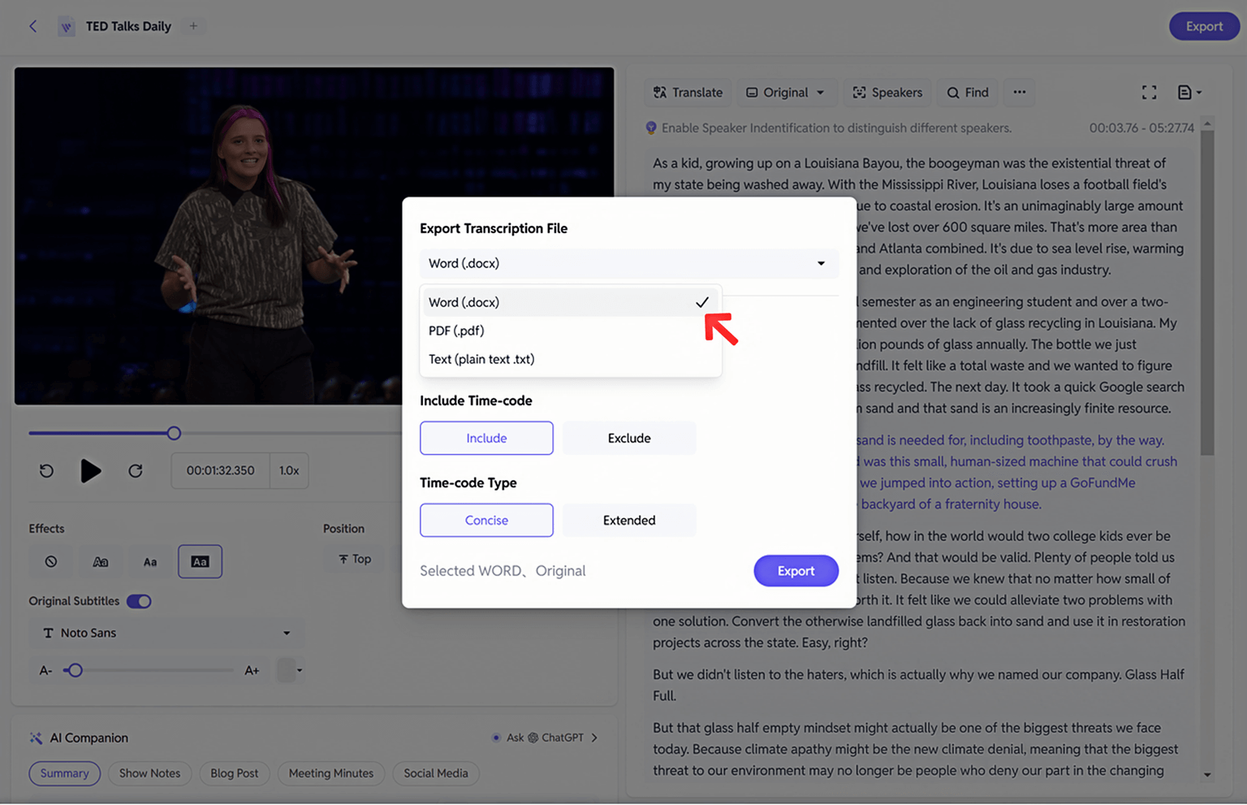Click the top-right Export button
The height and width of the screenshot is (805, 1247).
pos(1204,26)
